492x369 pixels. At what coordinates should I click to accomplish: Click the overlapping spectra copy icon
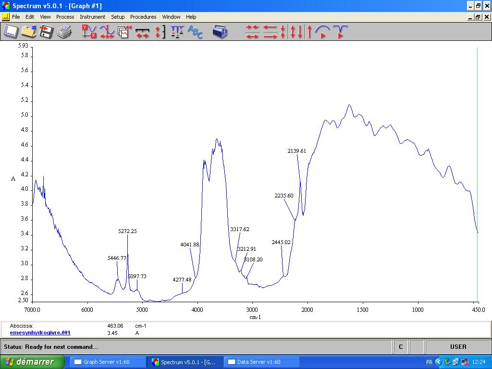pyautogui.click(x=124, y=32)
